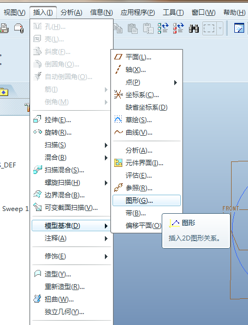Click the datum axis icon
This screenshot has height=325, width=248.
click(118, 69)
